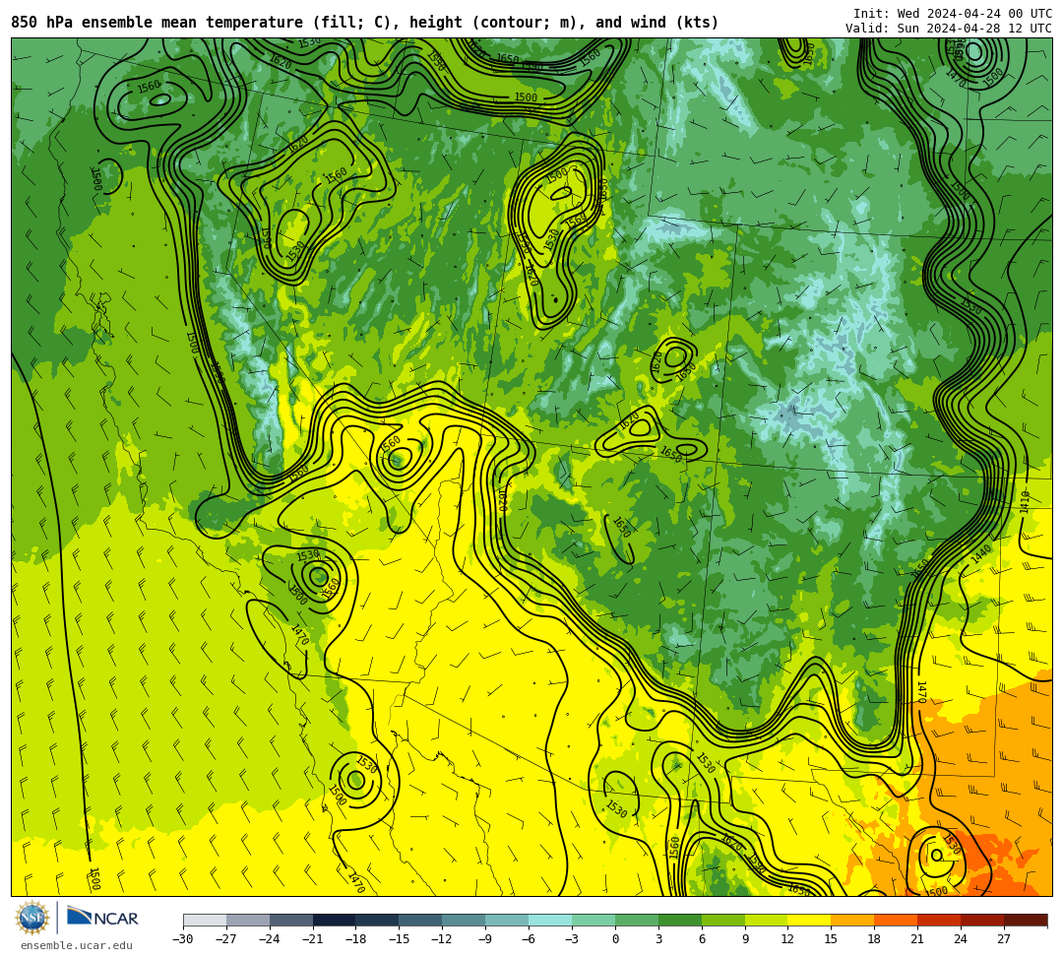This screenshot has width=1063, height=958.
Task: Click the NCAR logo
Action: click(x=102, y=918)
